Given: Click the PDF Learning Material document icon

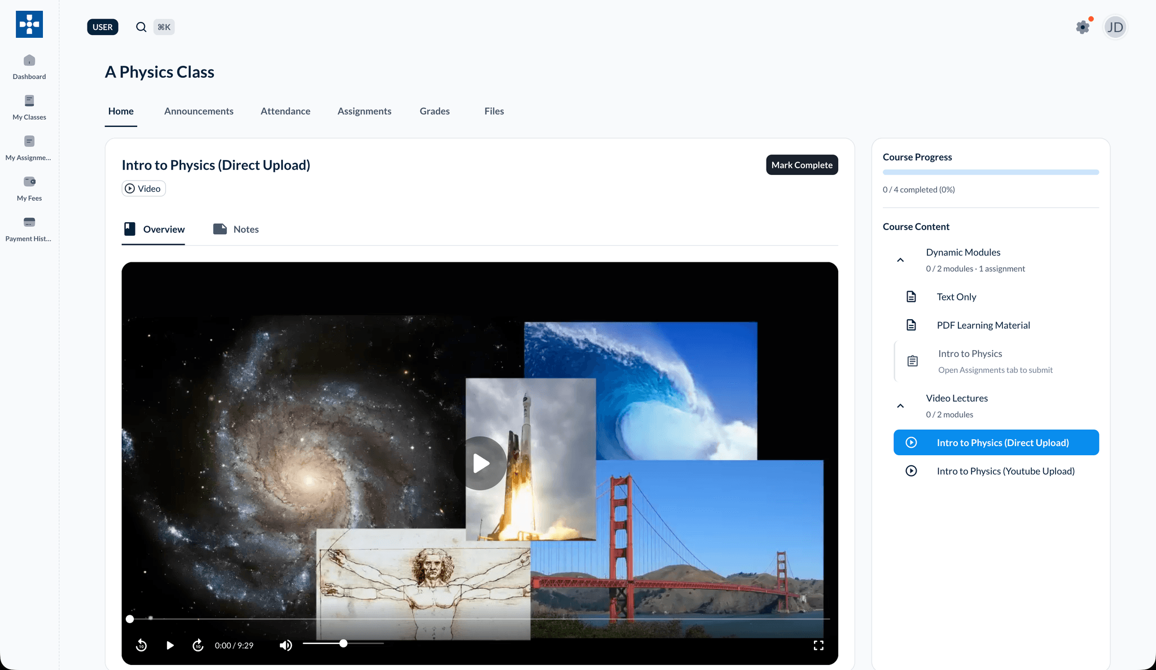Looking at the screenshot, I should tap(911, 325).
